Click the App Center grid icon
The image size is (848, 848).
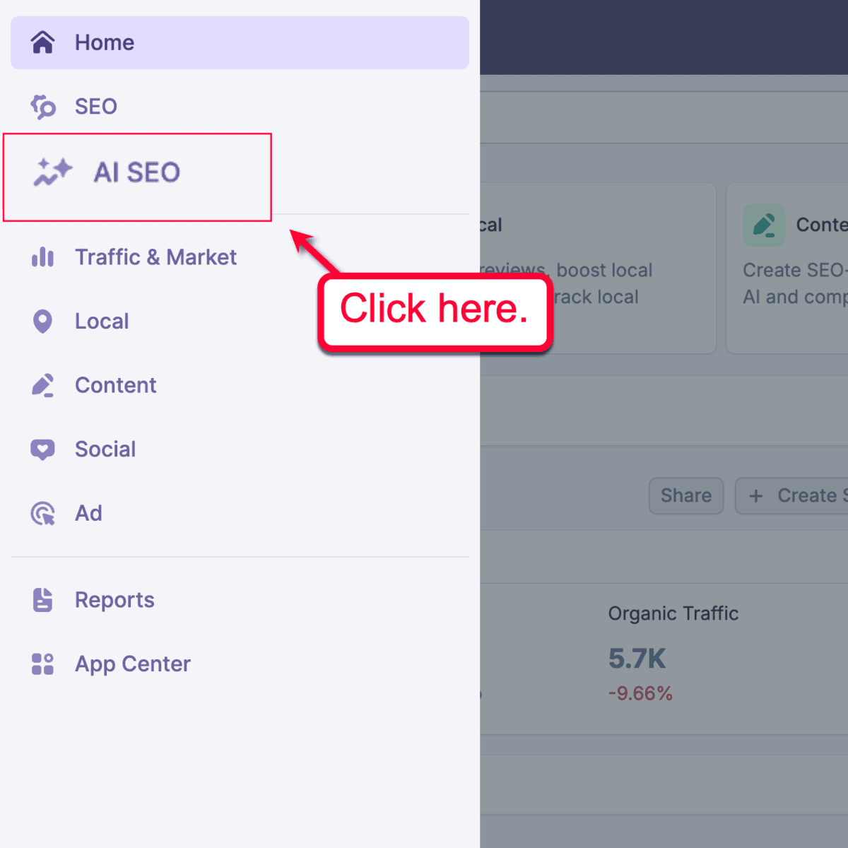(42, 664)
